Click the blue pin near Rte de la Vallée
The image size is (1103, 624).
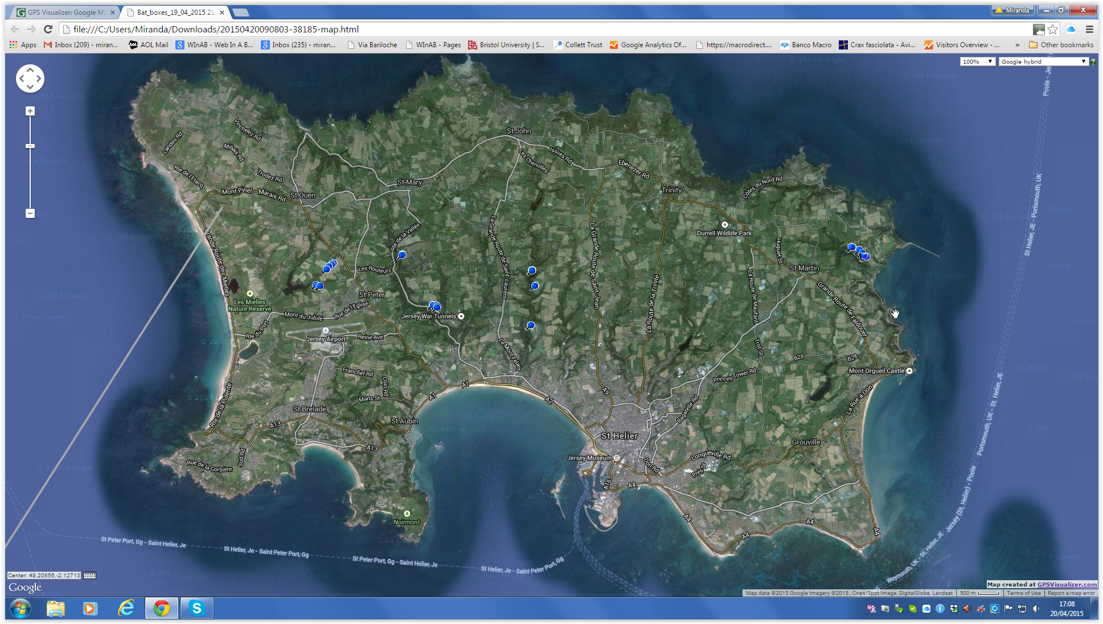[x=401, y=255]
